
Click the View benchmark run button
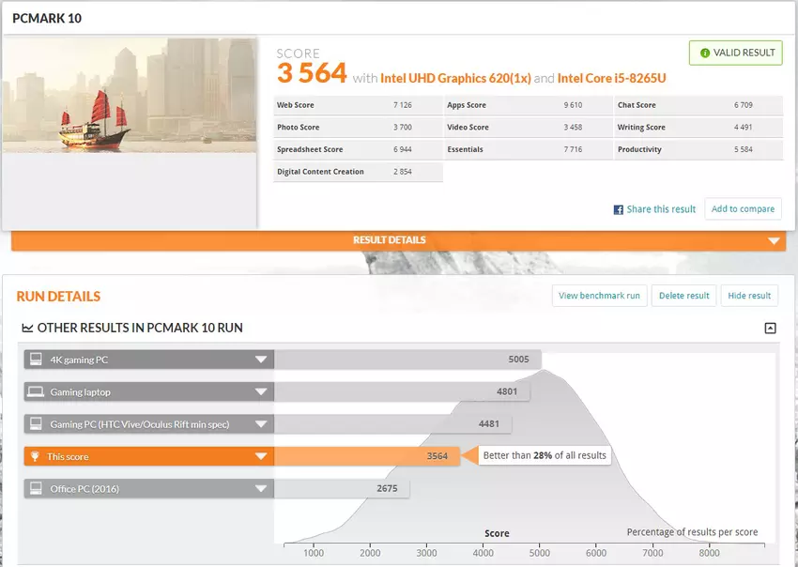pyautogui.click(x=599, y=296)
